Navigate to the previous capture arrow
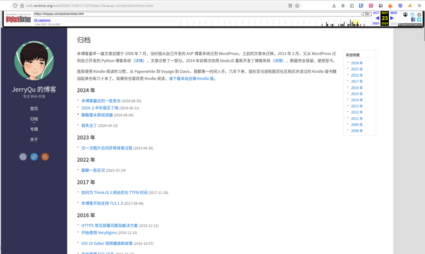The width and height of the screenshot is (425, 254). [x=377, y=18]
